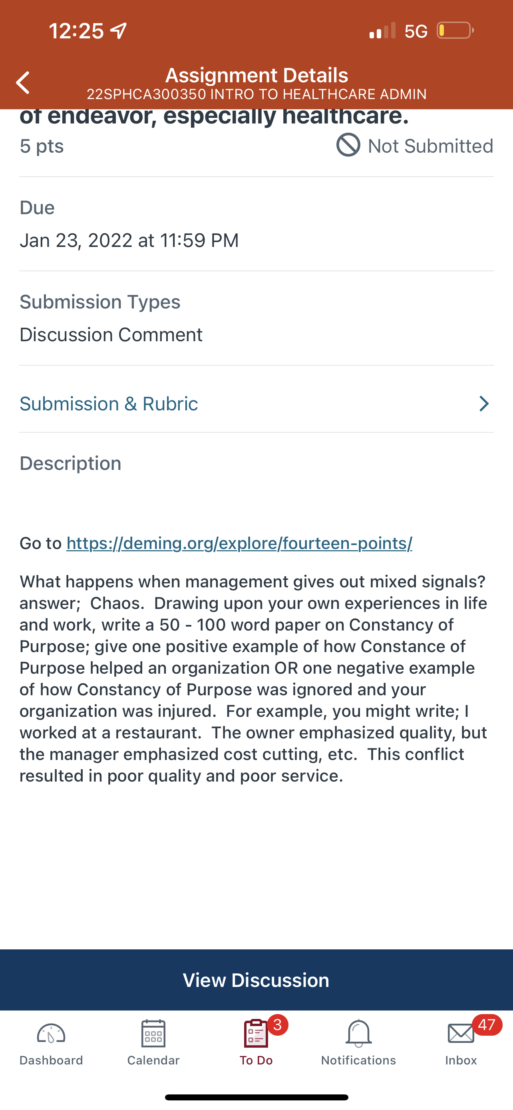
Task: Open the Dashboard gauge icon
Action: click(51, 1034)
